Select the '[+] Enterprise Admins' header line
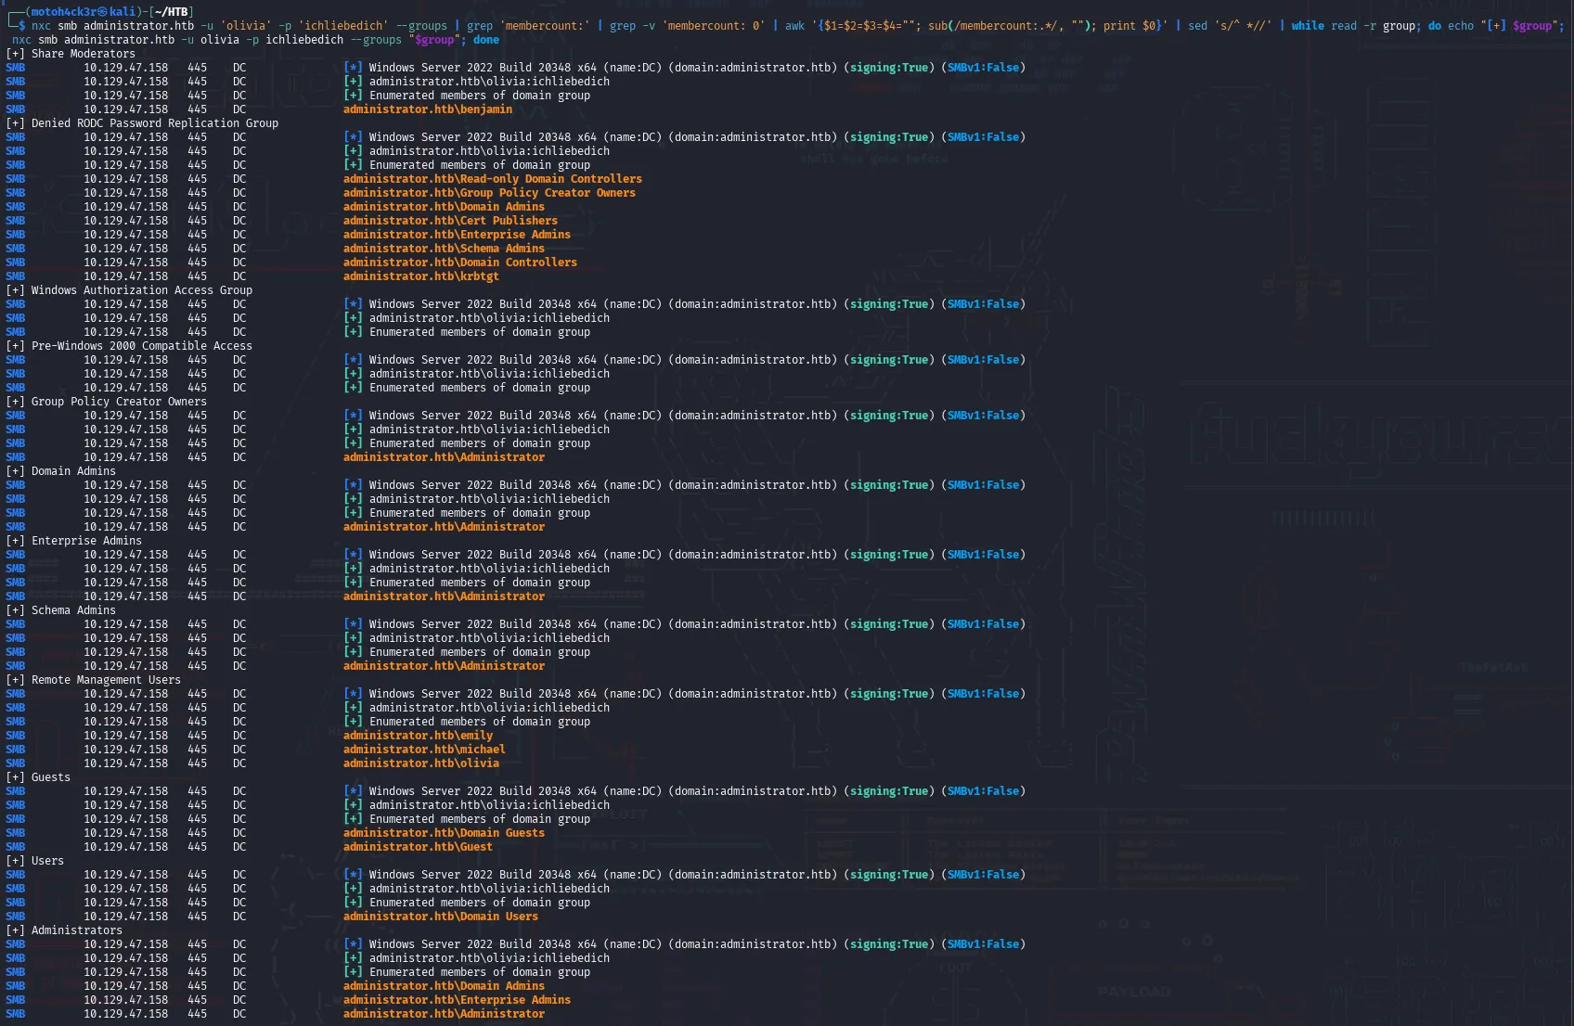The width and height of the screenshot is (1574, 1026). tap(73, 541)
